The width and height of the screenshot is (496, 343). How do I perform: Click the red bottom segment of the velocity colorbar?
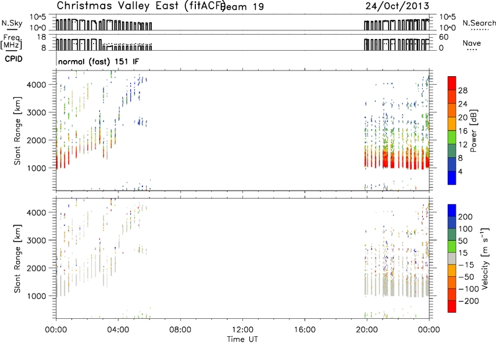[x=452, y=306]
